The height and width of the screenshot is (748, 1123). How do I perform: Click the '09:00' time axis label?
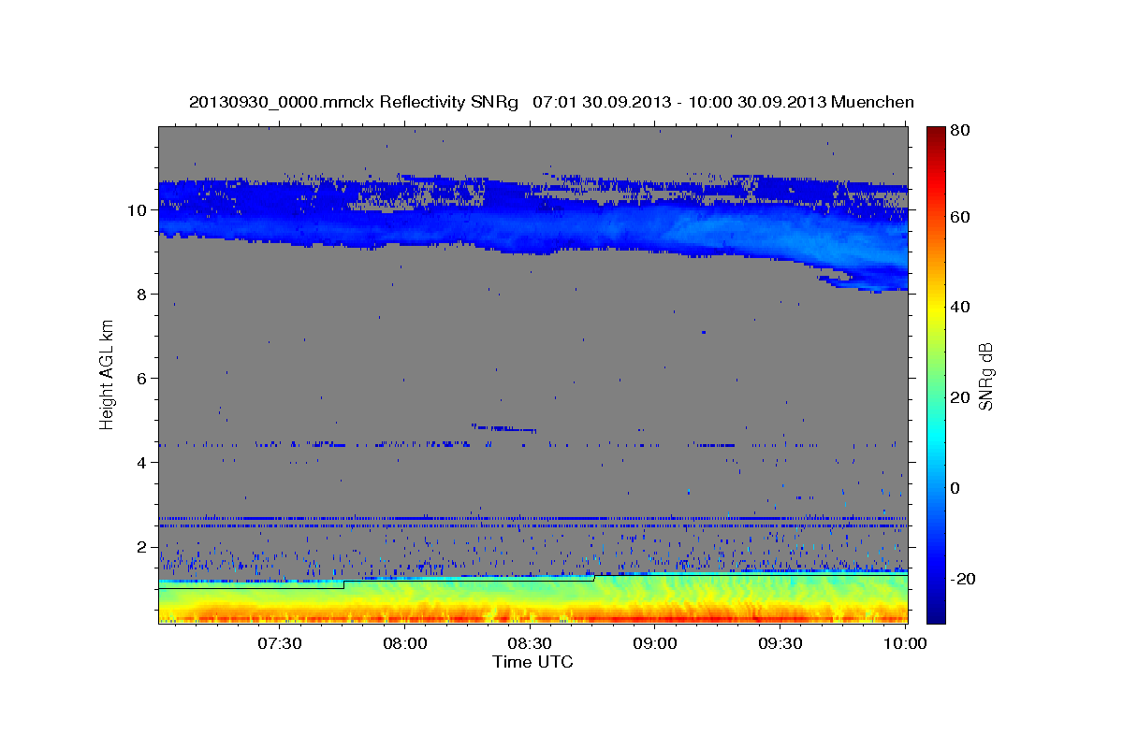655,643
